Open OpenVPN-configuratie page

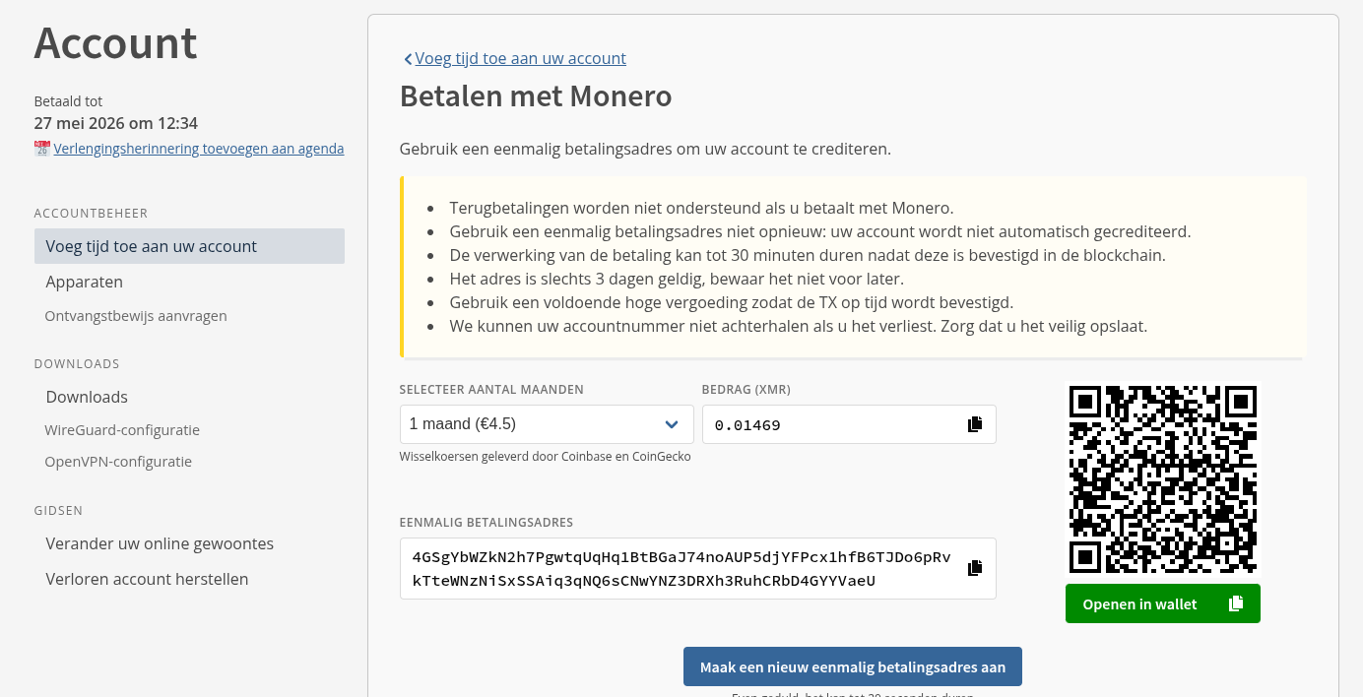pos(118,462)
